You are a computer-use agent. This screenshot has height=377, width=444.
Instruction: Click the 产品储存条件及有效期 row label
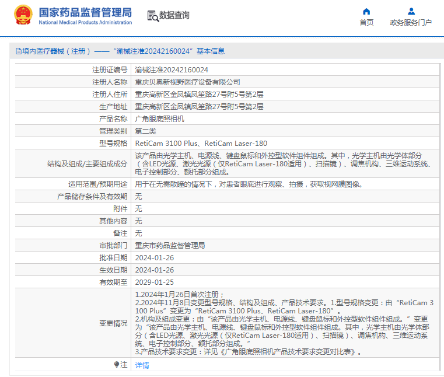pyautogui.click(x=92, y=196)
